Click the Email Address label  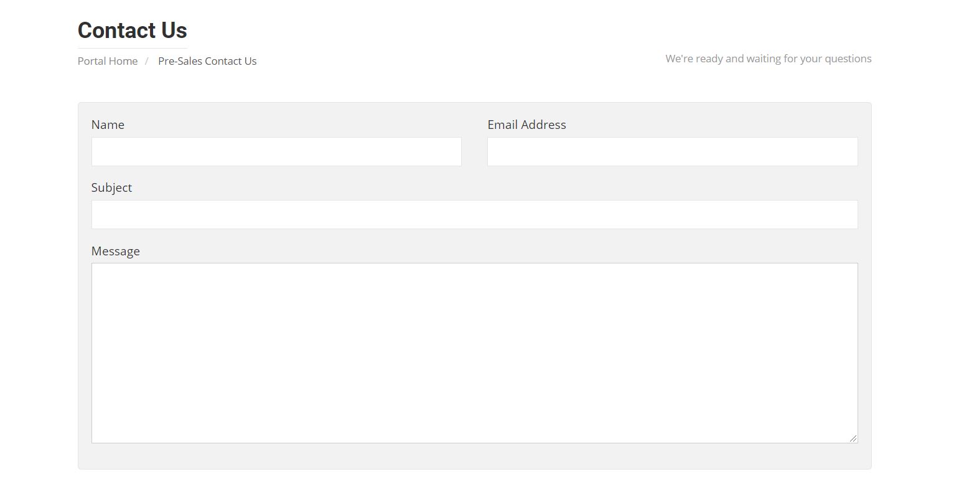[x=526, y=125]
